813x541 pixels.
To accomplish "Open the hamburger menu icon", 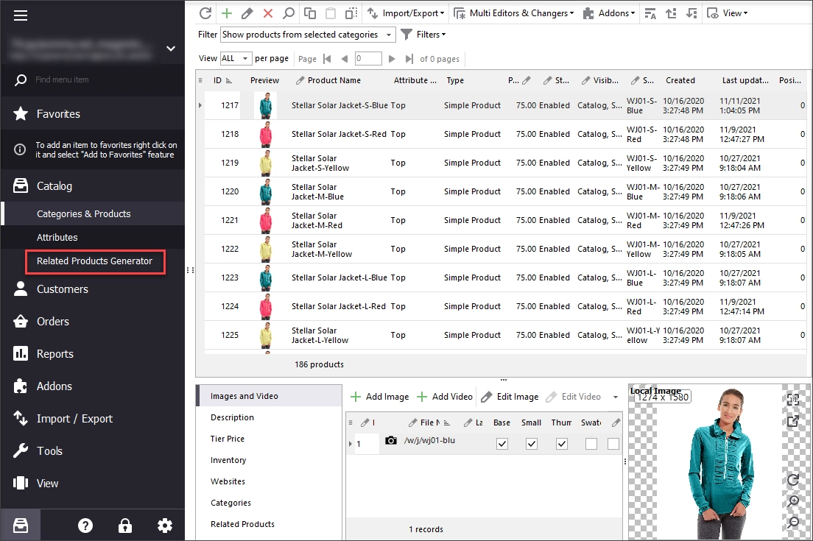I will (x=20, y=15).
